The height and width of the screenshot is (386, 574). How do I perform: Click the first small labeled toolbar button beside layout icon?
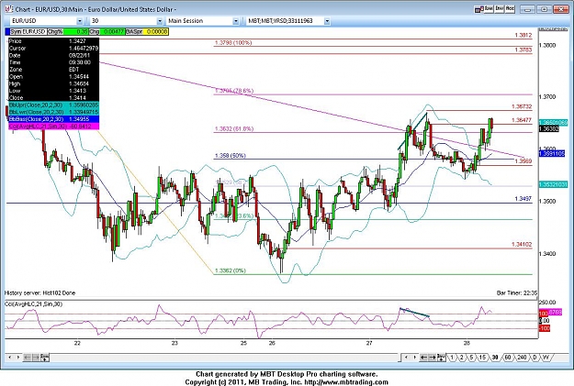coord(489,9)
